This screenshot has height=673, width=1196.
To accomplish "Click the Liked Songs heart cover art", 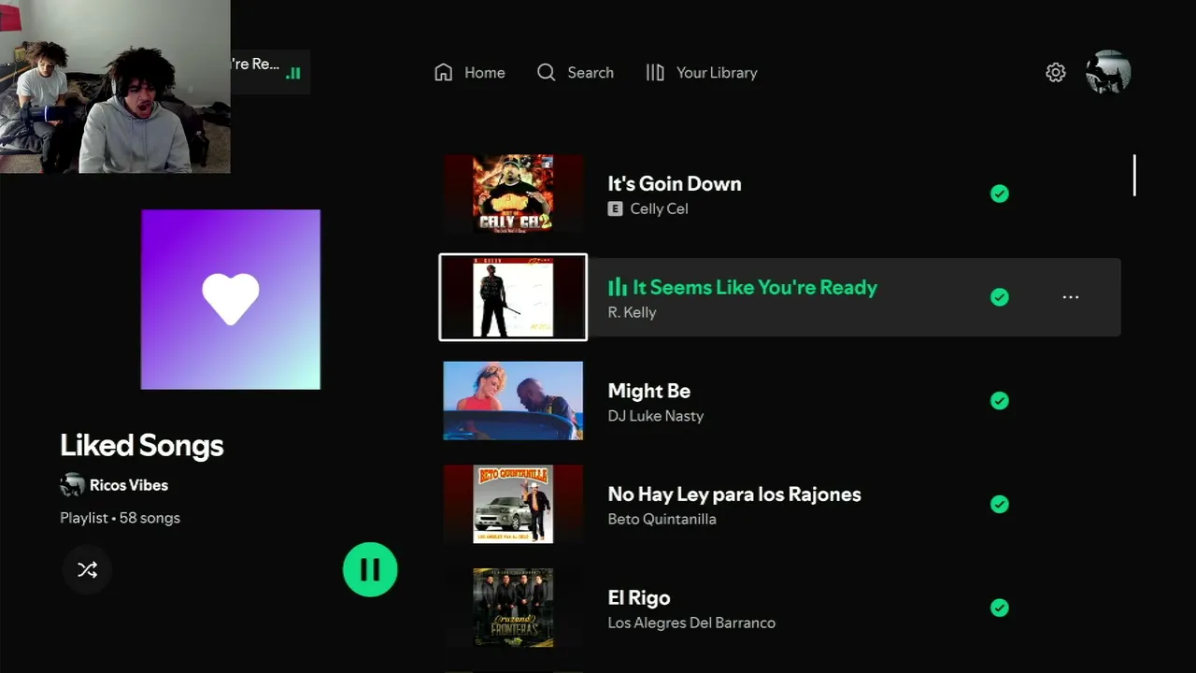I will 231,299.
